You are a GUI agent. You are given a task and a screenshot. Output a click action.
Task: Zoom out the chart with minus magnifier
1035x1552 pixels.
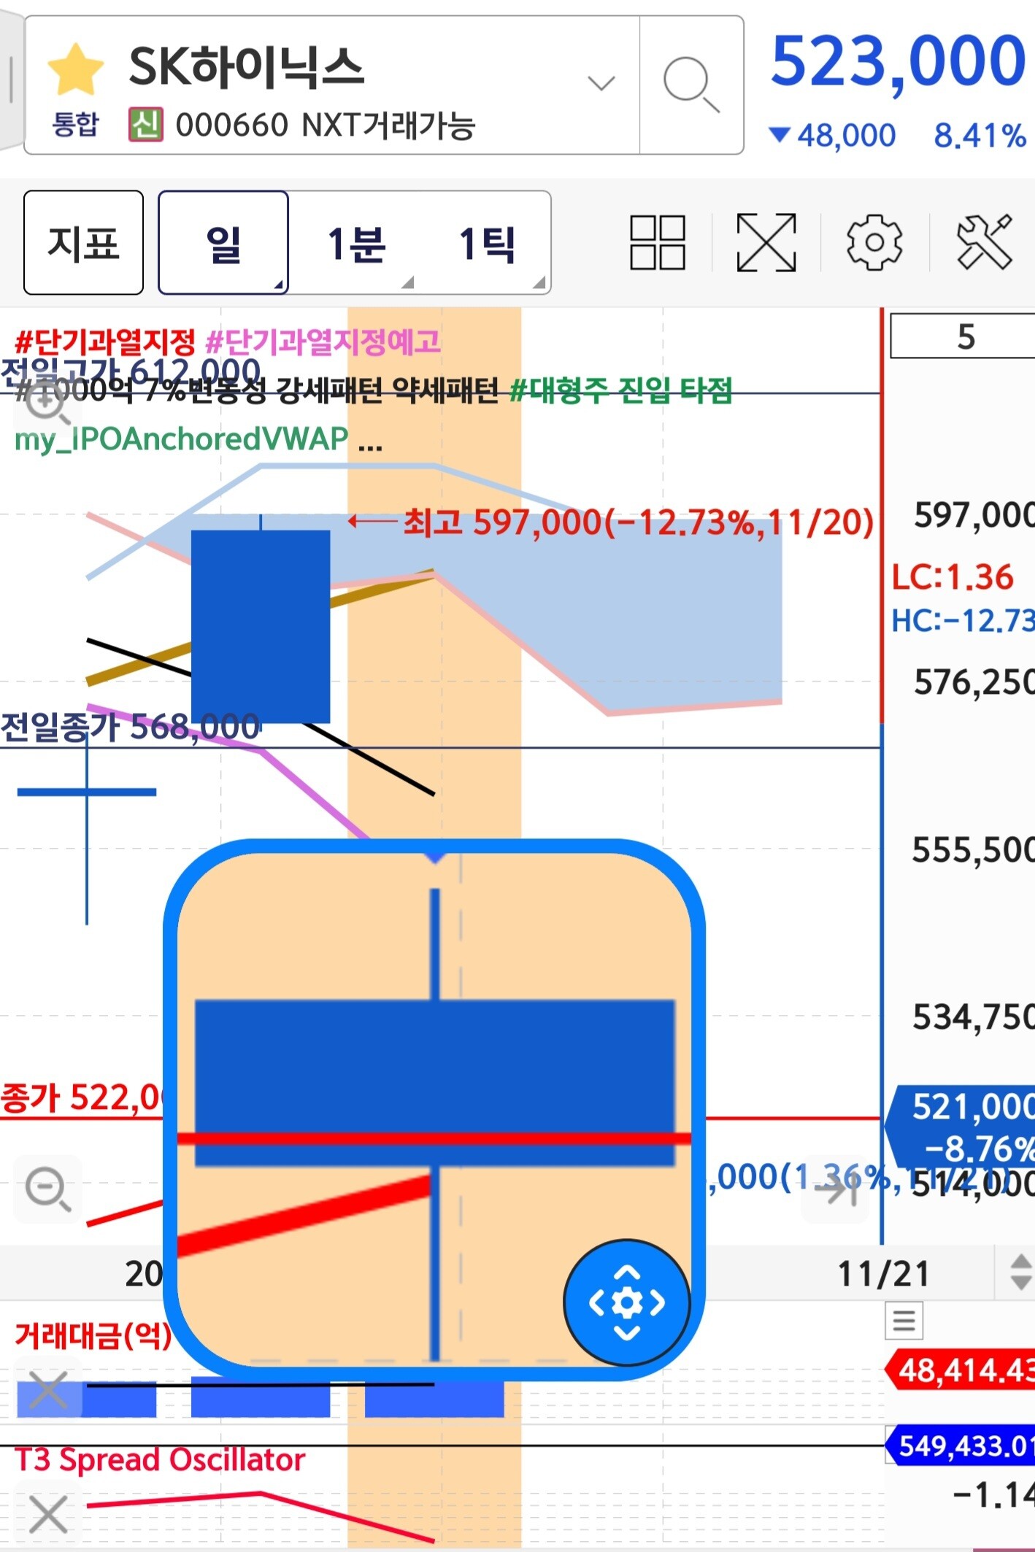point(47,1189)
